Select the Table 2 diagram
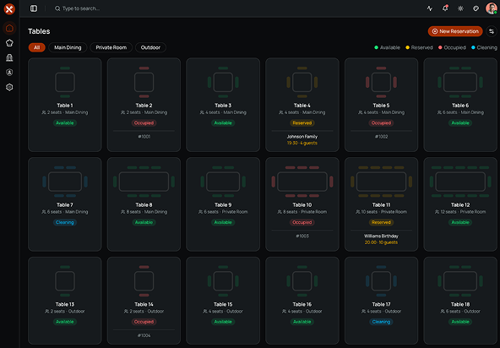Screen dimensions: 500x348 pos(144,82)
